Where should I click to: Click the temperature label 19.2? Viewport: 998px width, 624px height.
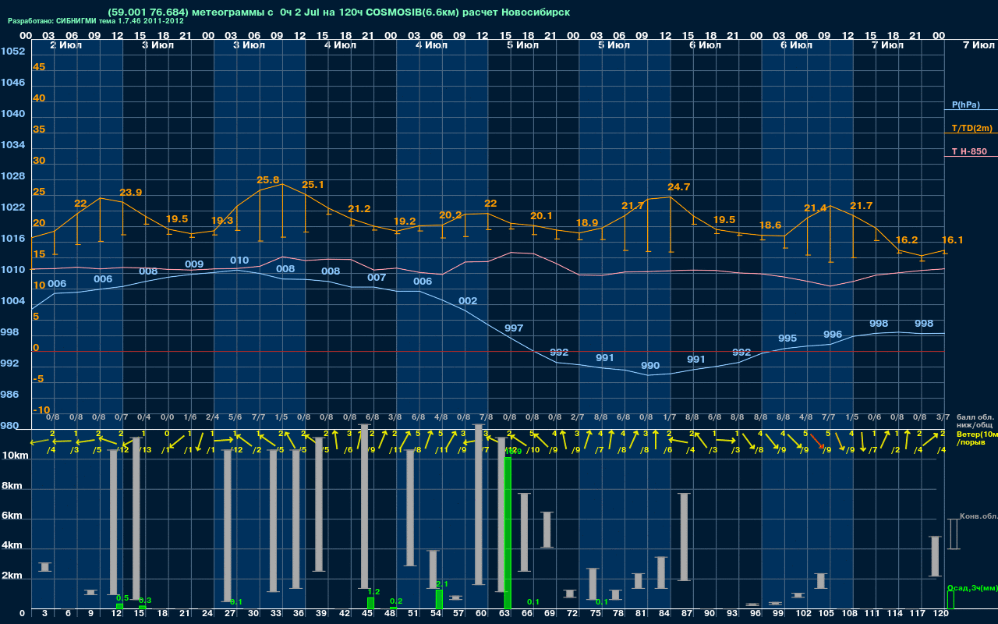tap(405, 222)
